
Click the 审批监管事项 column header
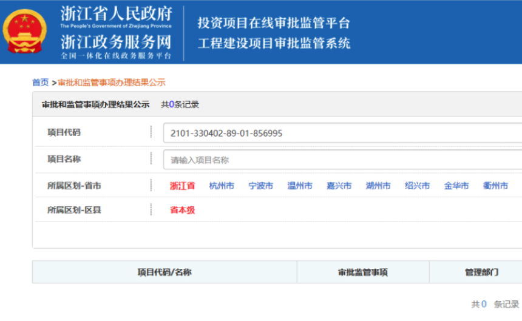(363, 272)
